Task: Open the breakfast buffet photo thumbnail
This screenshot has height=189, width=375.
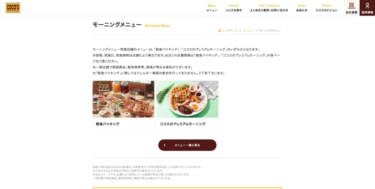Action: (x=123, y=99)
